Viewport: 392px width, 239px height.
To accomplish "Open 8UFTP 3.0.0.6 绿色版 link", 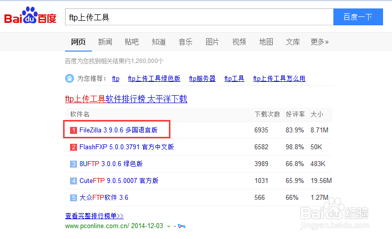I will pyautogui.click(x=111, y=164).
